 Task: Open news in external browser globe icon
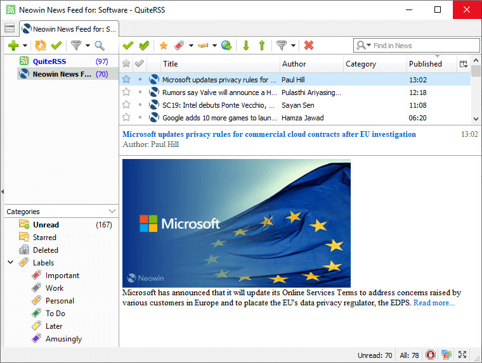point(226,46)
